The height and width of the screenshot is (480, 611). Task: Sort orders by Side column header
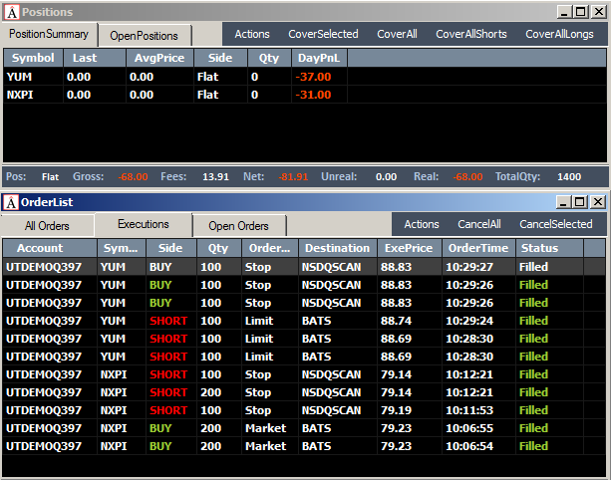coord(171,248)
